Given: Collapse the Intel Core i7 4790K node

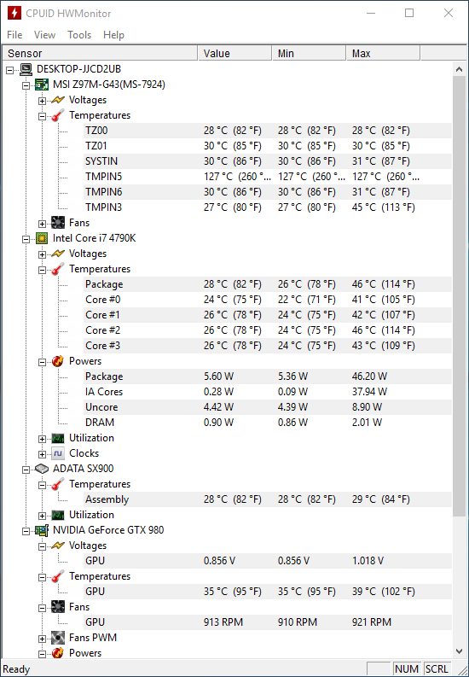Looking at the screenshot, I should pos(26,238).
